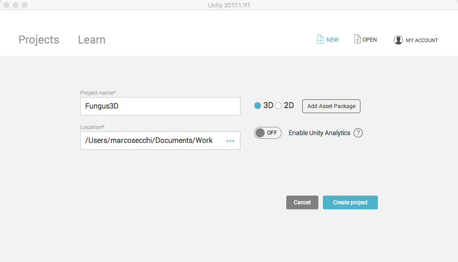Click the Enable Unity Analytics label
The width and height of the screenshot is (458, 262).
click(x=319, y=133)
